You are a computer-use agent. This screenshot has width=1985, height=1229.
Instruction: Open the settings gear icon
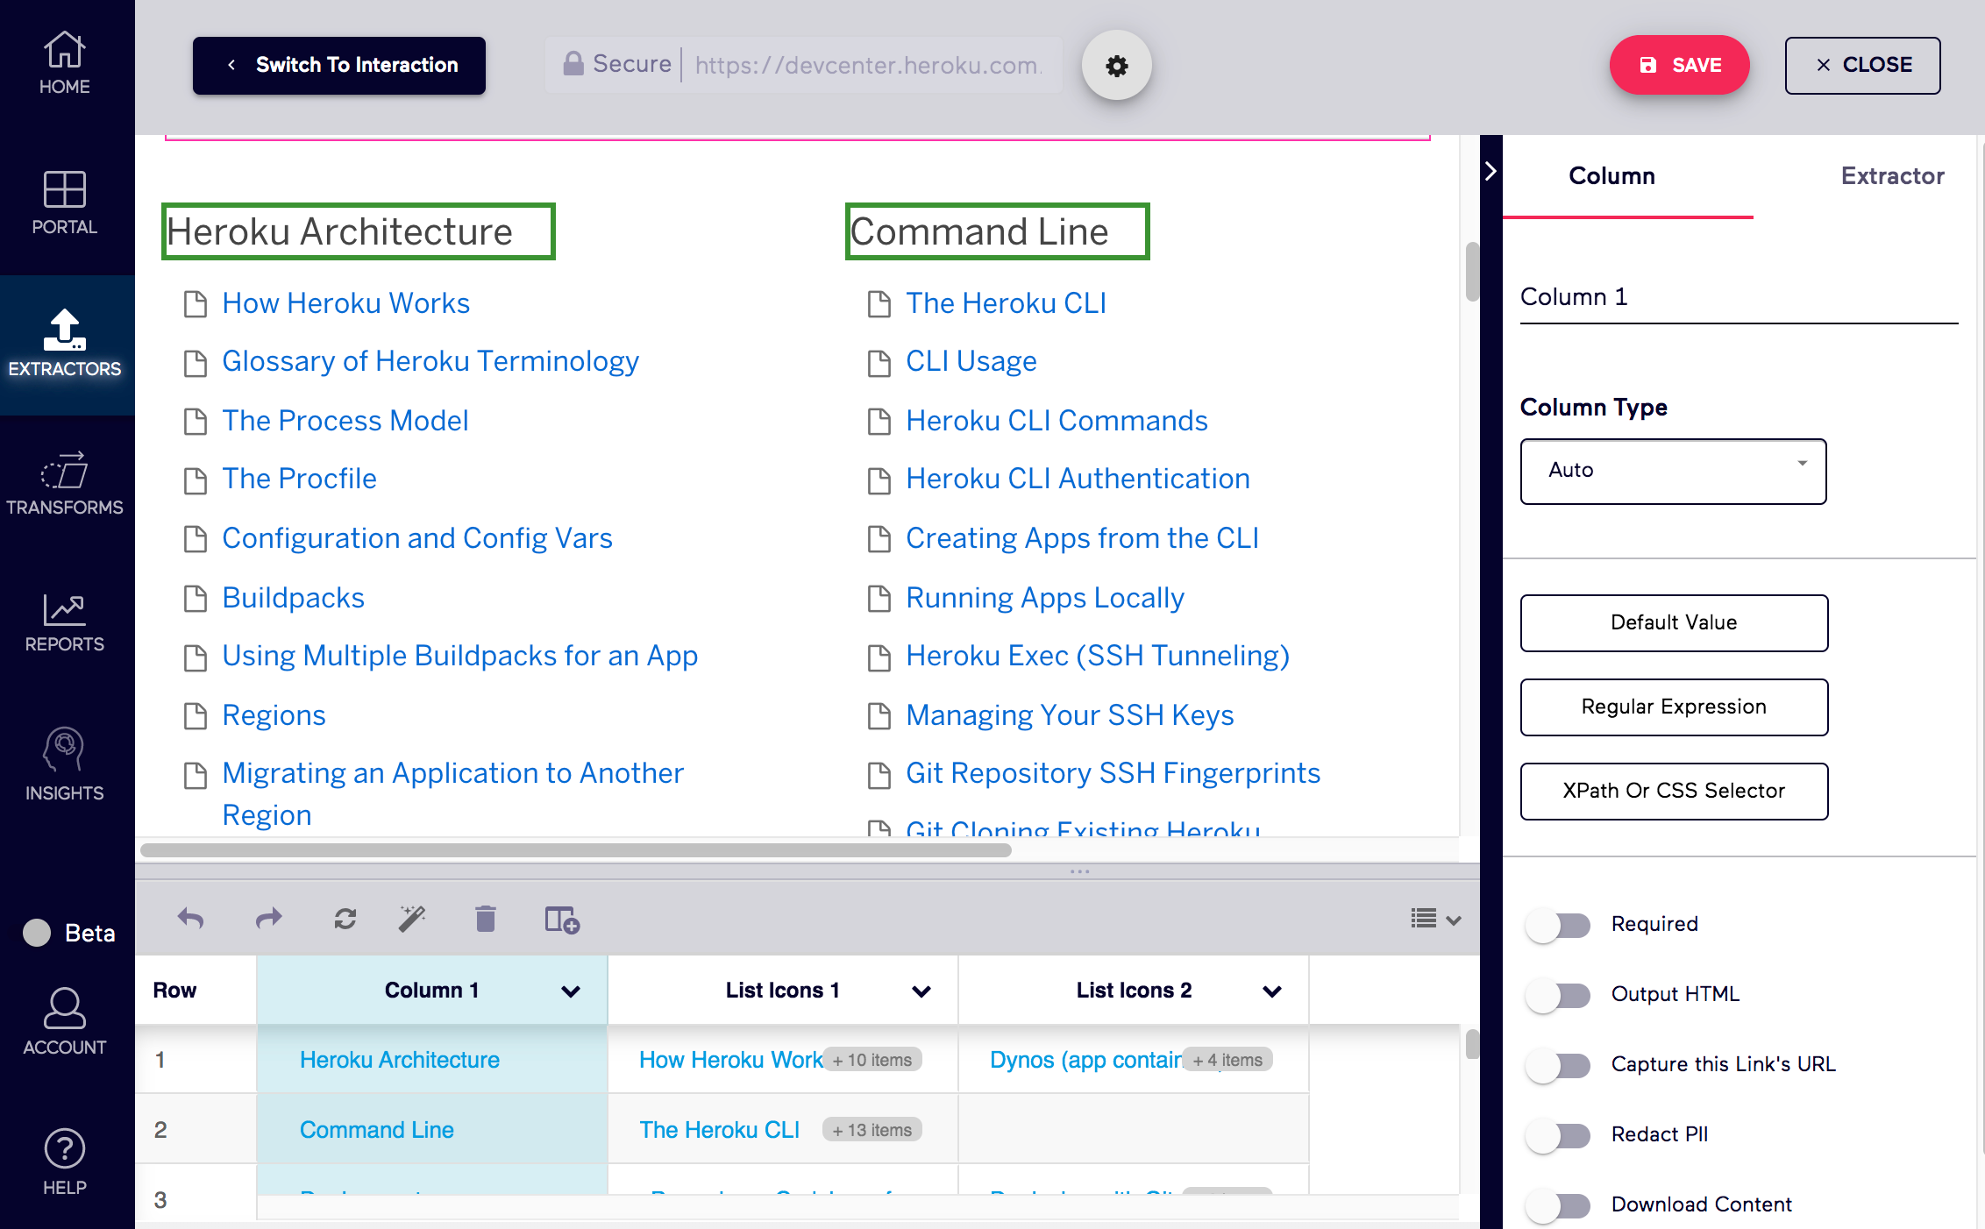click(1116, 66)
